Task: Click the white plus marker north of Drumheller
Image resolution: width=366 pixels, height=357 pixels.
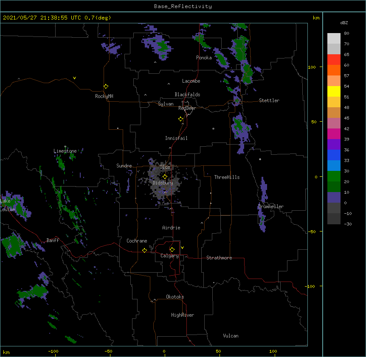Action: [x=260, y=159]
